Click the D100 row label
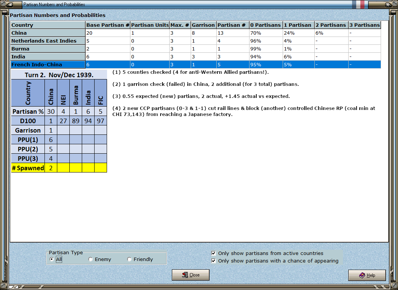 (28, 121)
